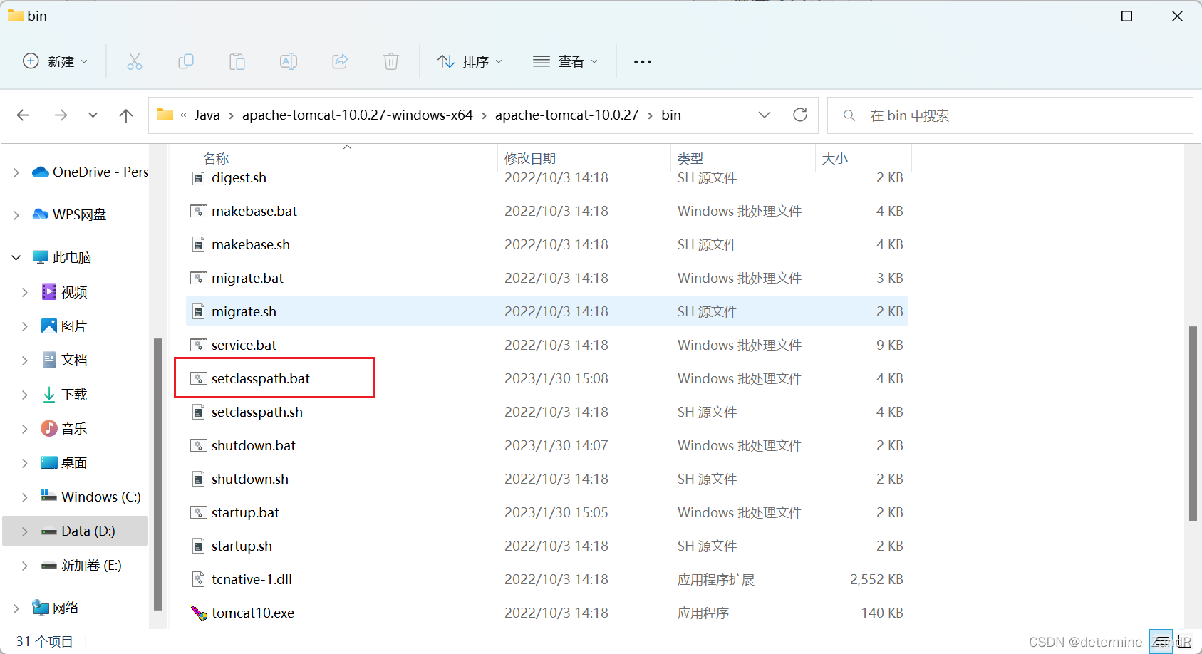Viewport: 1202px width, 654px height.
Task: Select 文档 in the navigation pane
Action: pyautogui.click(x=74, y=360)
